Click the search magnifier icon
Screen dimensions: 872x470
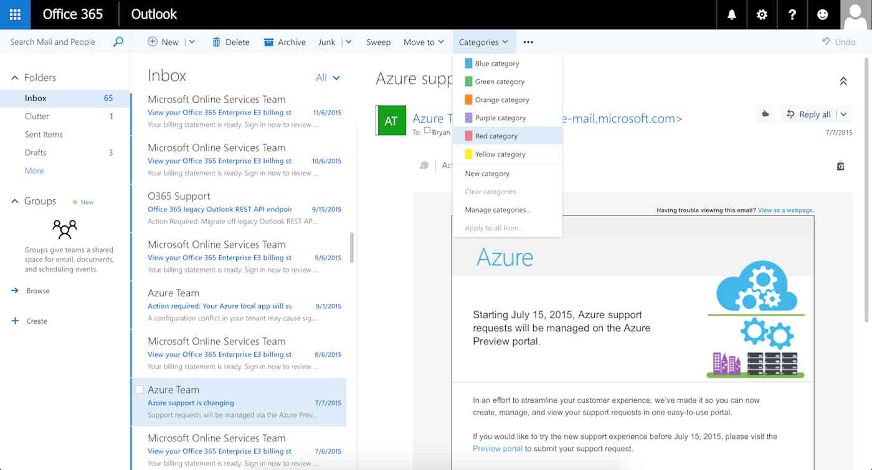pyautogui.click(x=118, y=42)
